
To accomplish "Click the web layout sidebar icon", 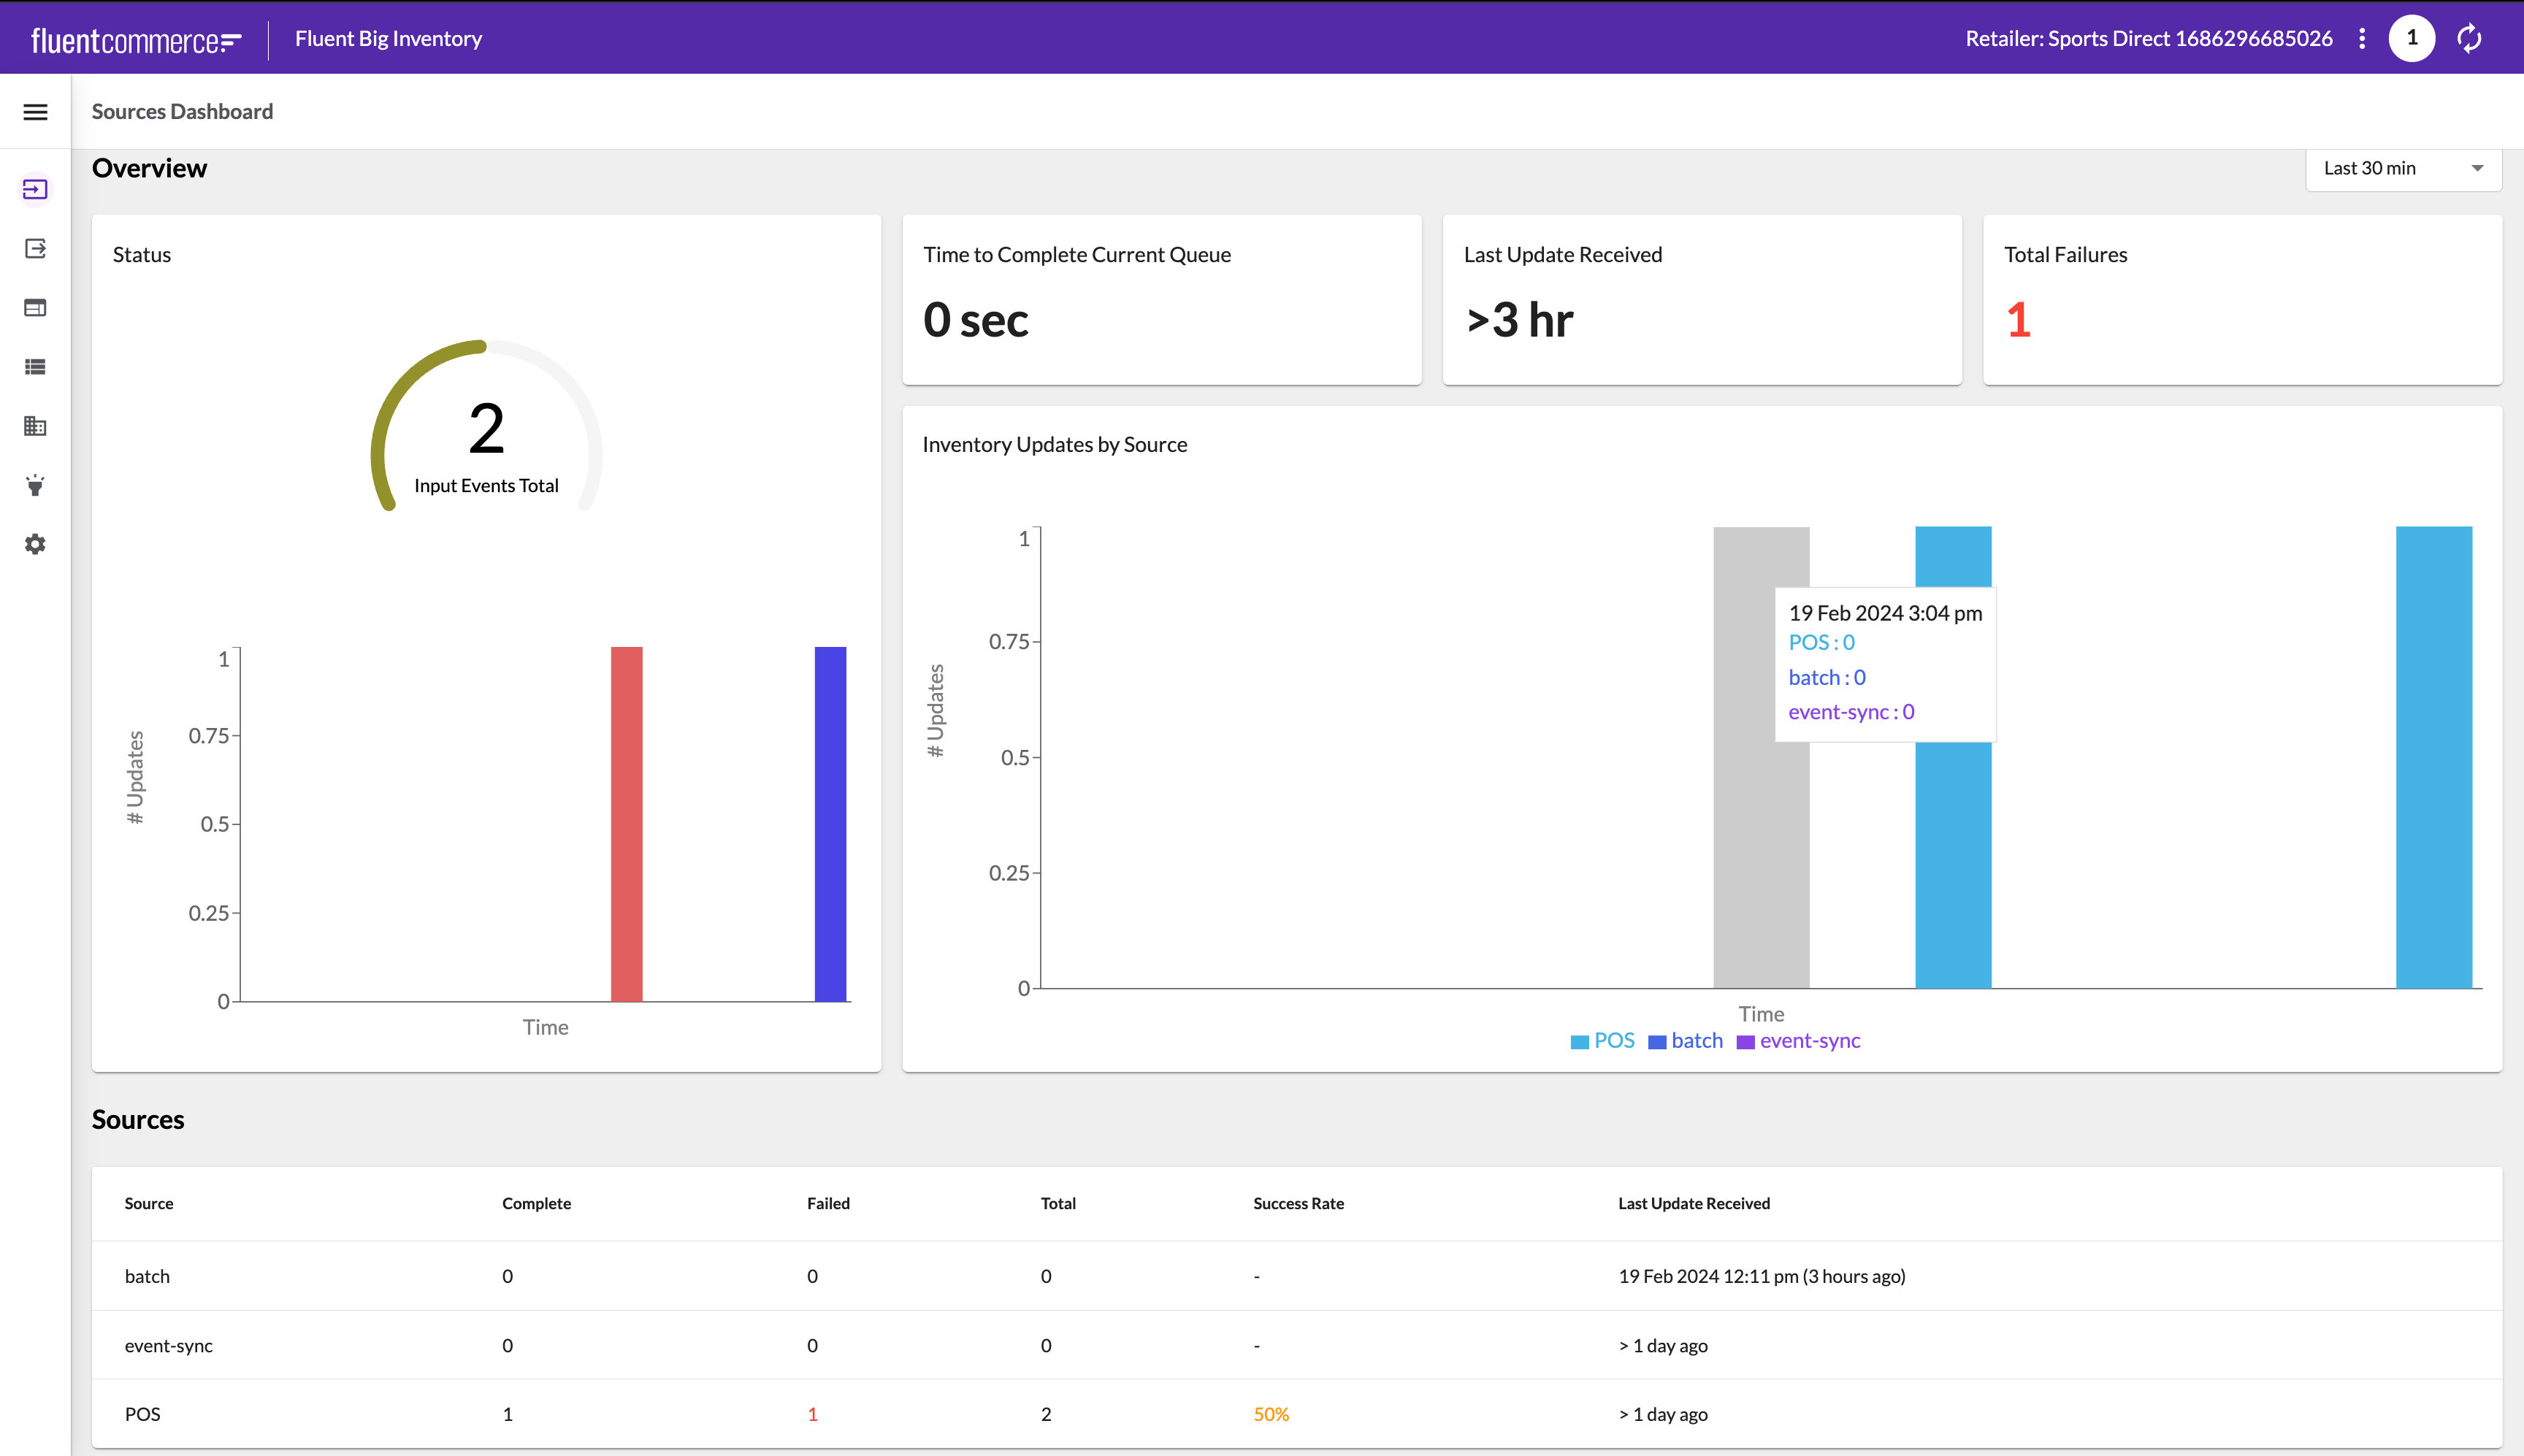I will (x=35, y=308).
